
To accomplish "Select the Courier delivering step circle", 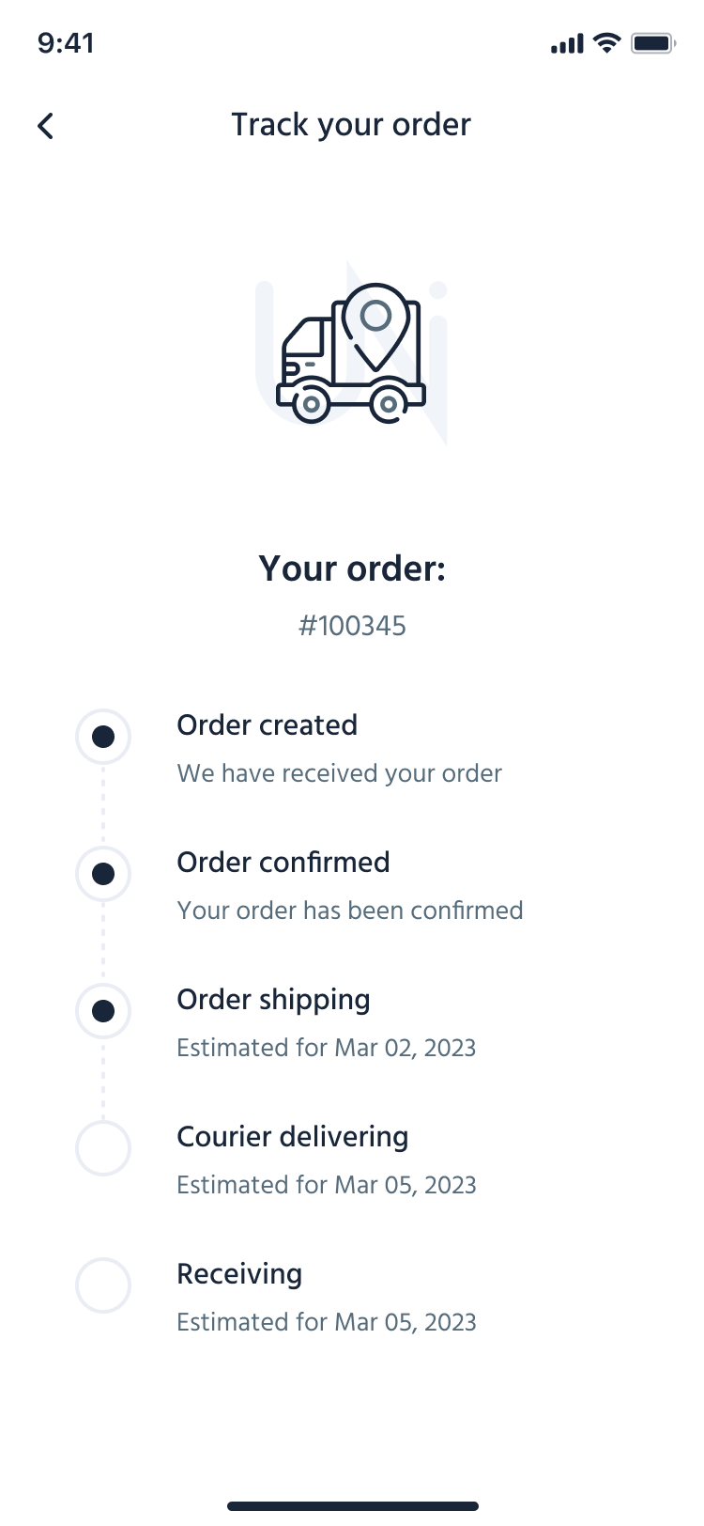I will click(103, 1148).
